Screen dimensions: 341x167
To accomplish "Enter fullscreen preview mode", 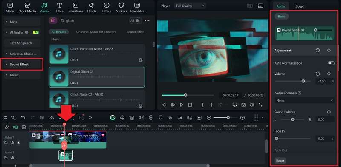I will point(260,105).
